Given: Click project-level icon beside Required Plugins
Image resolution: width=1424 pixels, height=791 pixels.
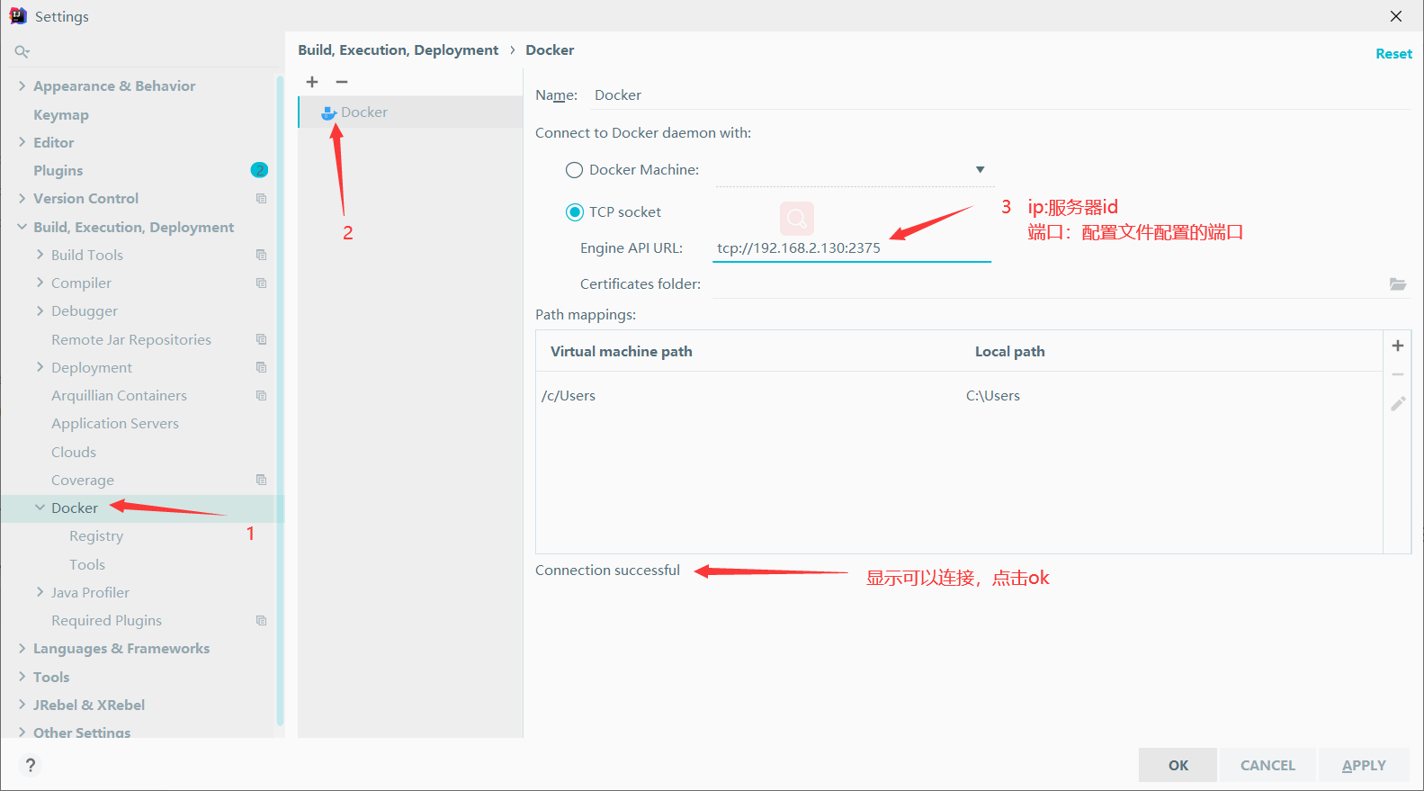Looking at the screenshot, I should click(262, 620).
